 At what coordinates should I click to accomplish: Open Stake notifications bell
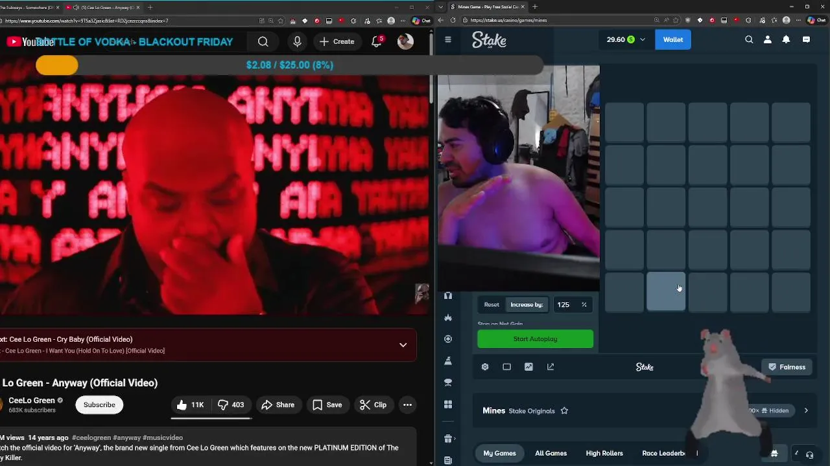786,39
